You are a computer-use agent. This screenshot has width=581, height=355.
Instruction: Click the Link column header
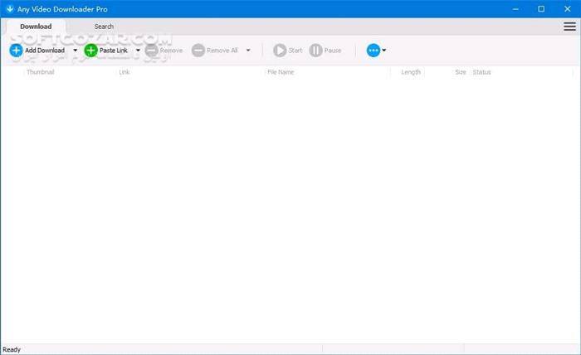(x=124, y=72)
